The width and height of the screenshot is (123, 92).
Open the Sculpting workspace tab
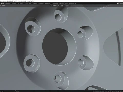click(x=14, y=4)
